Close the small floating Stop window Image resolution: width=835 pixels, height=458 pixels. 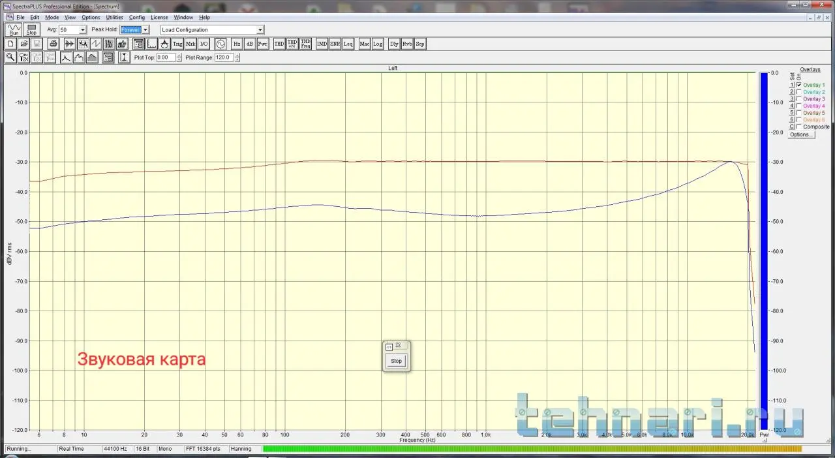(398, 345)
